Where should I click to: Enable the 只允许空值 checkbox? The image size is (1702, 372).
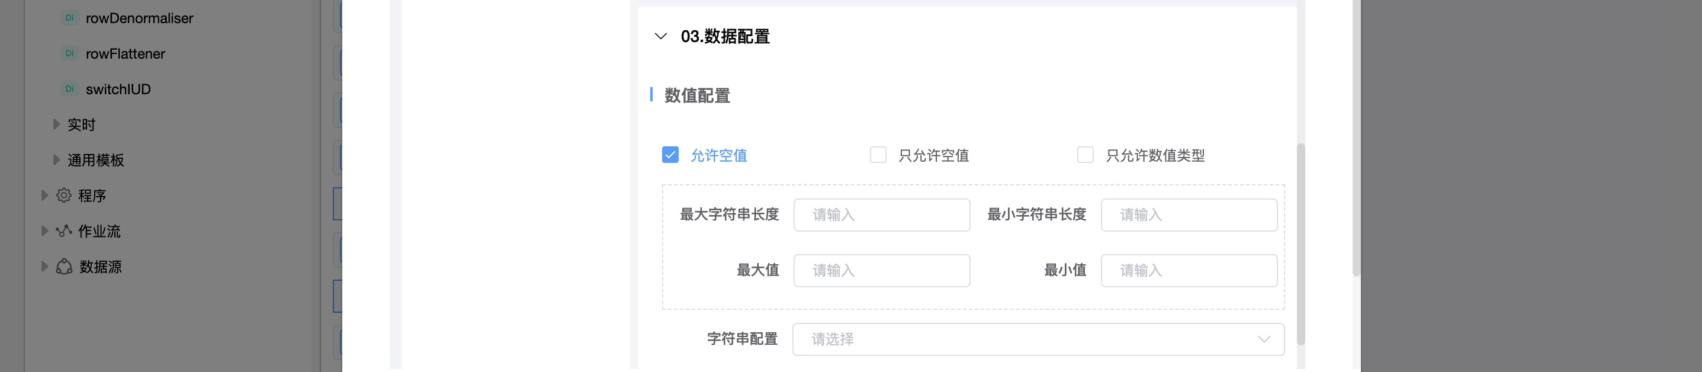[x=878, y=155]
